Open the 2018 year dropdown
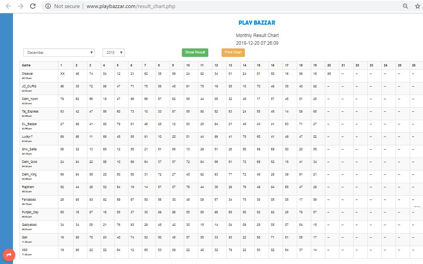 tap(114, 53)
